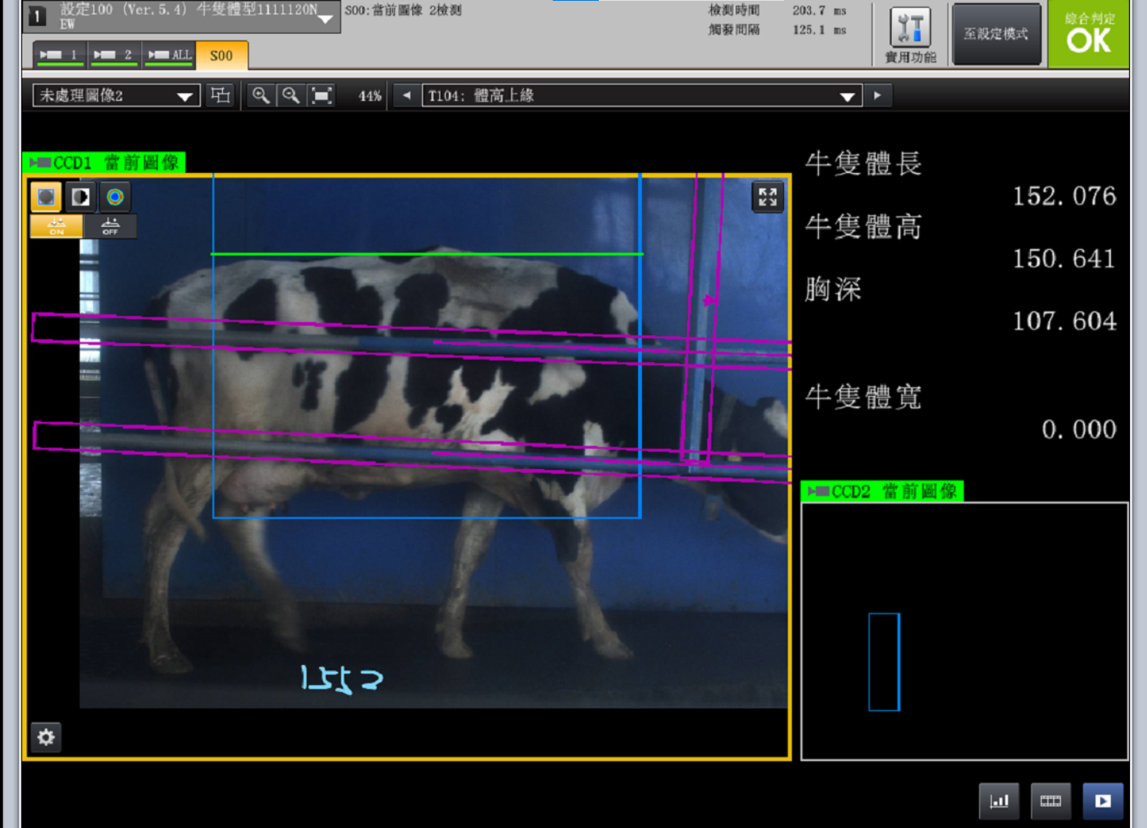This screenshot has width=1147, height=828.
Task: Click the screen layout icon beside image dropdown
Action: pos(221,95)
